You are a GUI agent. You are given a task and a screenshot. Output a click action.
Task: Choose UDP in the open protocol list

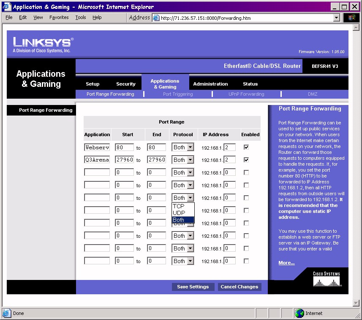click(183, 213)
